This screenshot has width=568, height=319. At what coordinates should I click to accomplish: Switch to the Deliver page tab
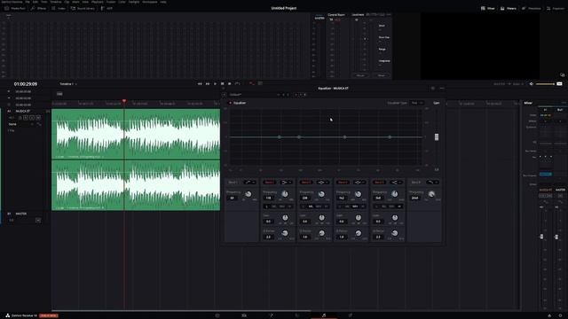[351, 315]
